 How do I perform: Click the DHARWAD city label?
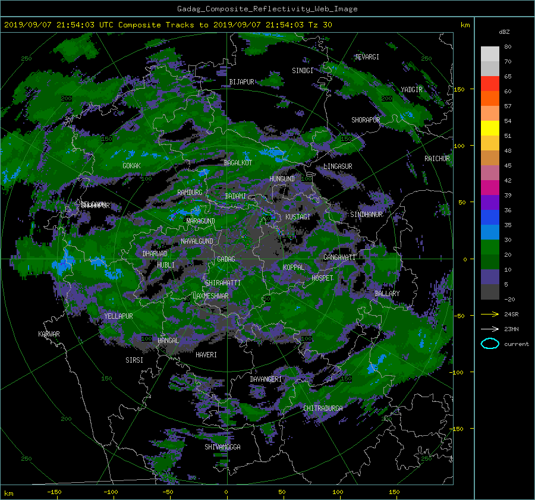(155, 254)
